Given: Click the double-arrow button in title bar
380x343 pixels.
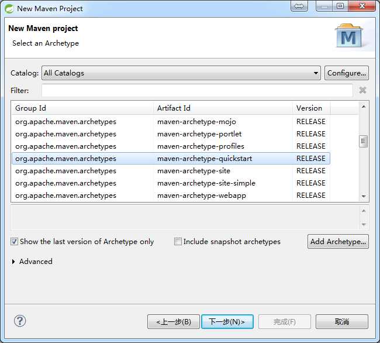Looking at the screenshot, I should (299, 6).
